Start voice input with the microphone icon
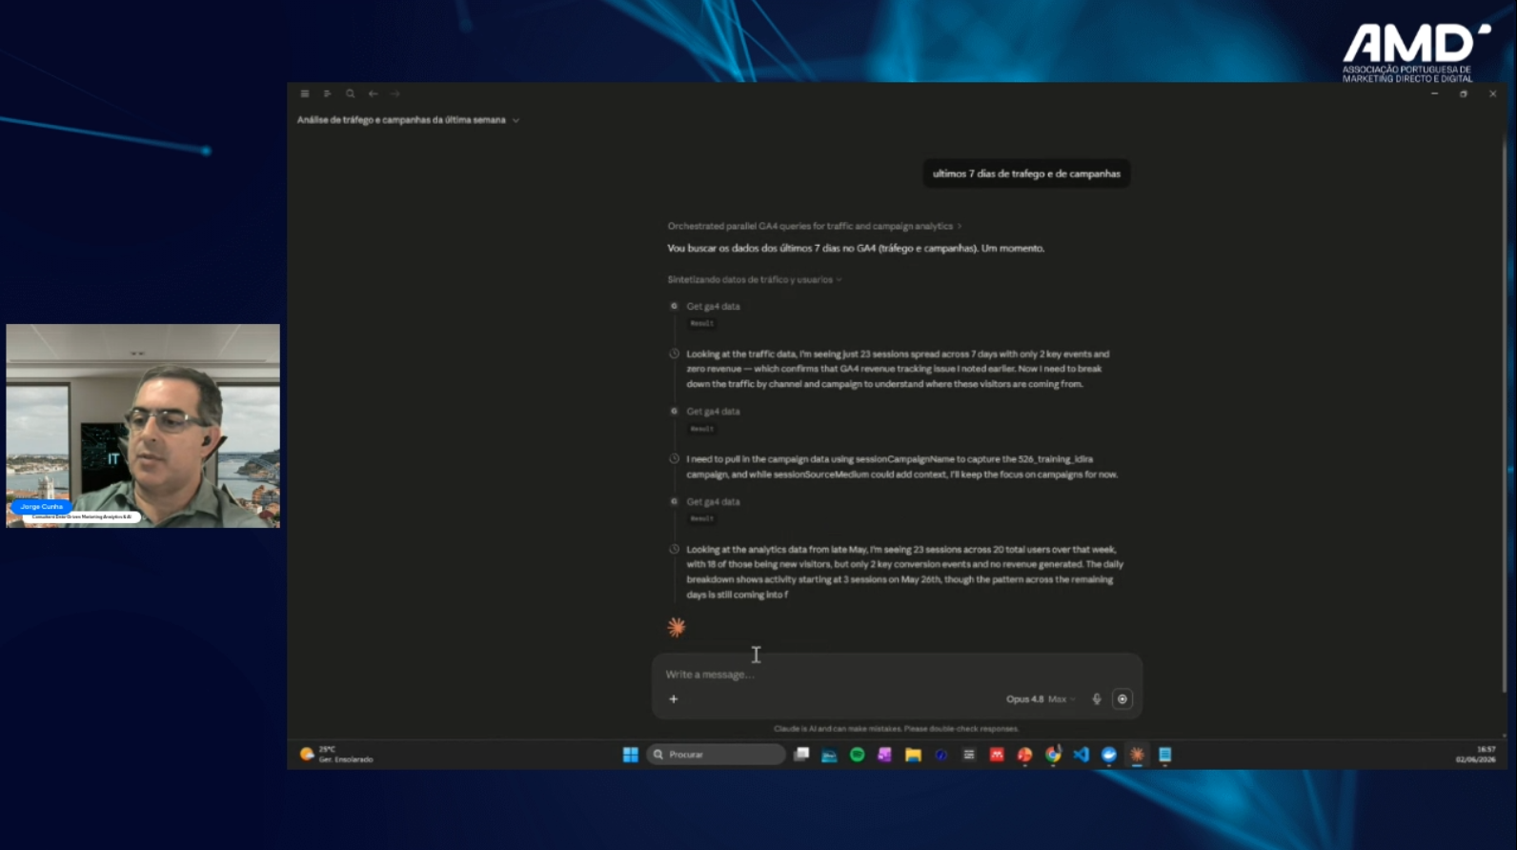Screen dimensions: 1517x850 (x=1097, y=698)
